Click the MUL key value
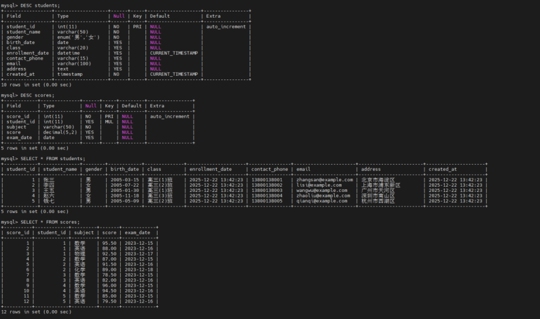540x319 pixels. [x=109, y=121]
